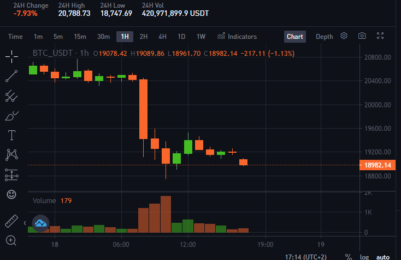Click the 20000.00 price axis label
This screenshot has width=401, height=260.
pyautogui.click(x=378, y=105)
